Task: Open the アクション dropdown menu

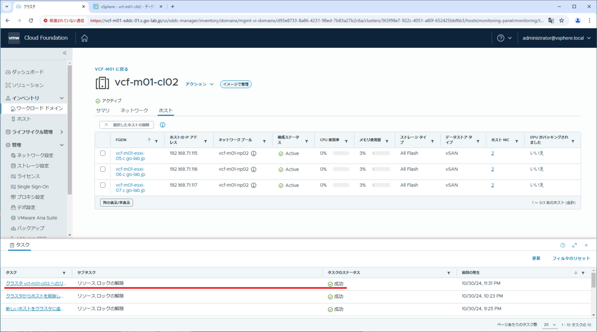Action: pos(199,84)
